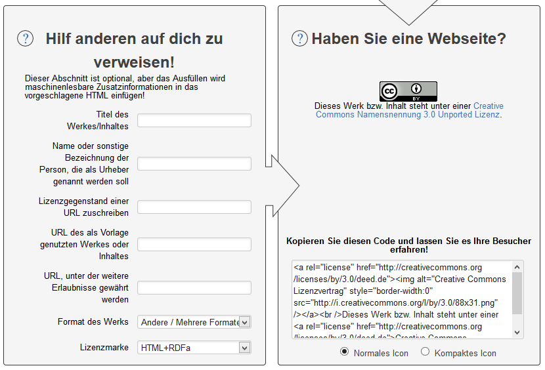Screen dimensions: 545x370
Task: Click help icon beside 'Haben Sie eine Webseite?'
Action: [299, 39]
